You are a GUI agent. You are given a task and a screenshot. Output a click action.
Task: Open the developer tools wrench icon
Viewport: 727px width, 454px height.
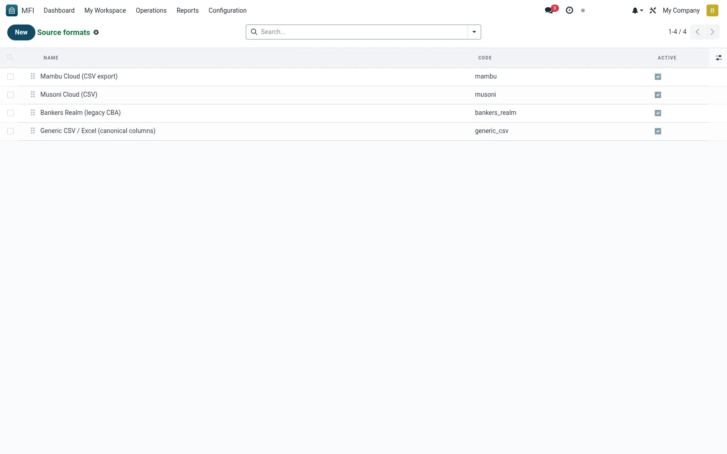tap(653, 10)
